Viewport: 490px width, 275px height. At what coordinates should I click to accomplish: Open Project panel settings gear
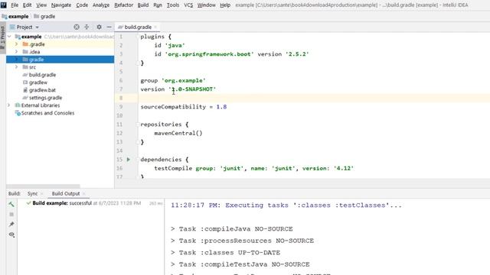coord(99,27)
